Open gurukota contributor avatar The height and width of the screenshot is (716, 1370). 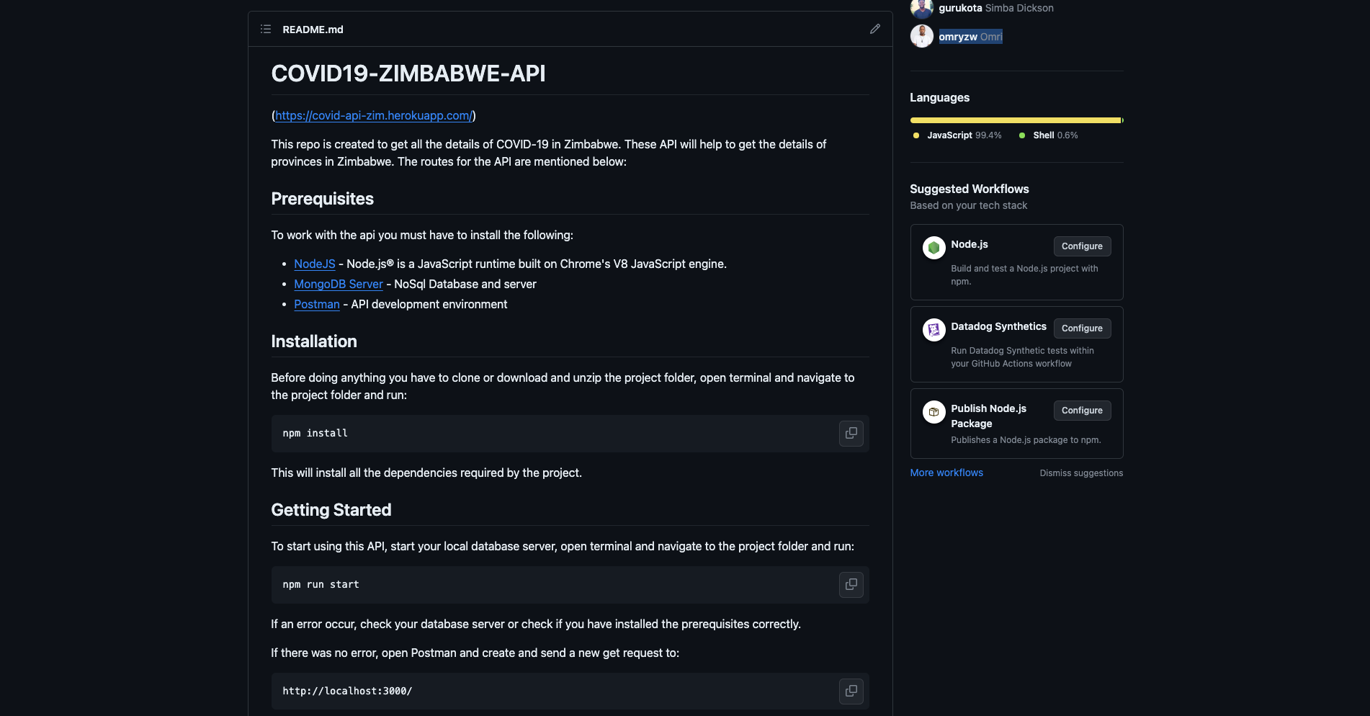coord(922,8)
